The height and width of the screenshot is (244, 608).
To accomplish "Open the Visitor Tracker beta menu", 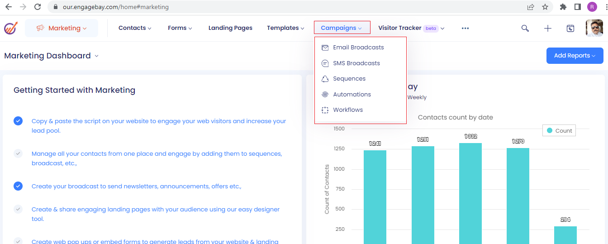I will click(411, 28).
